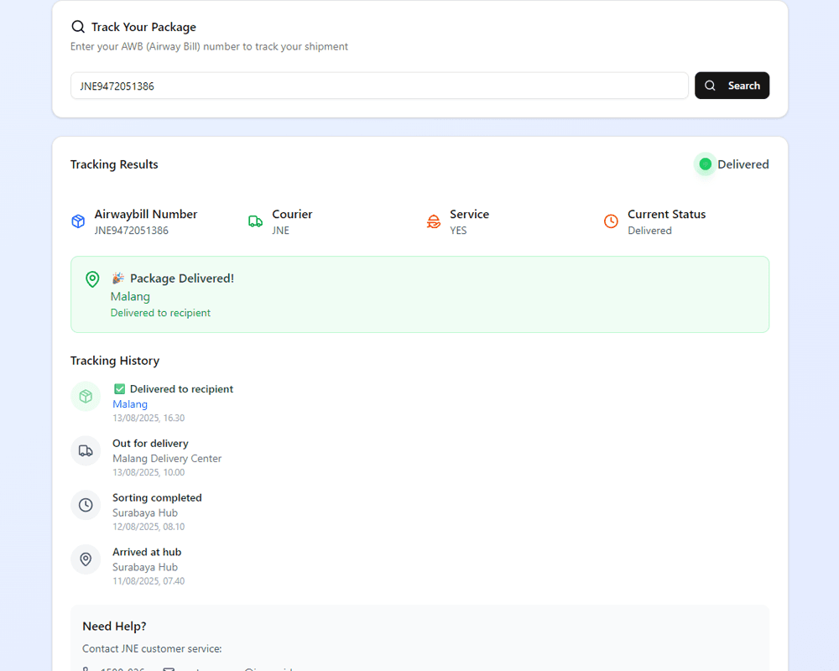This screenshot has height=671, width=839.
Task: Click the green checkmark next to Delivered to recipient
Action: point(119,389)
